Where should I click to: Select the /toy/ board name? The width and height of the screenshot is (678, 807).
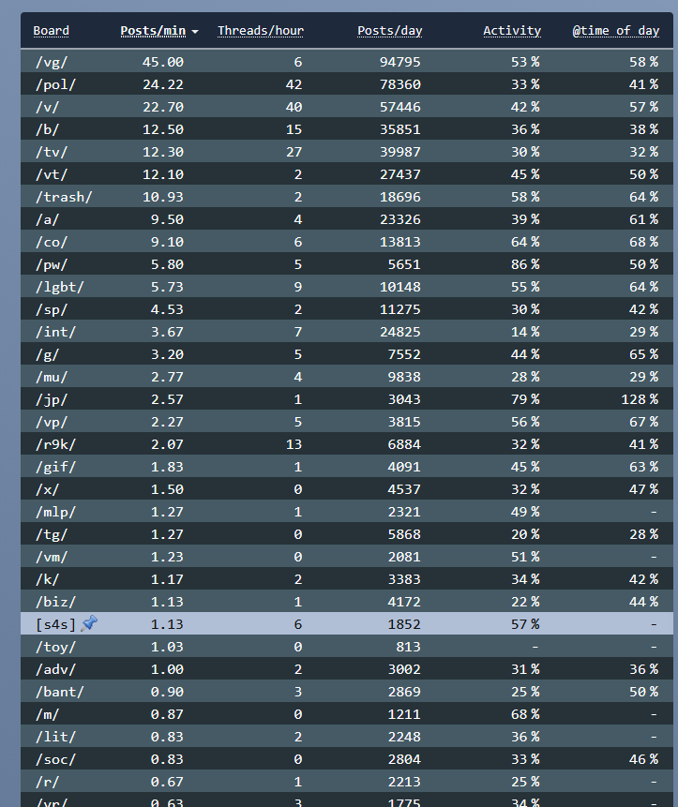click(55, 648)
